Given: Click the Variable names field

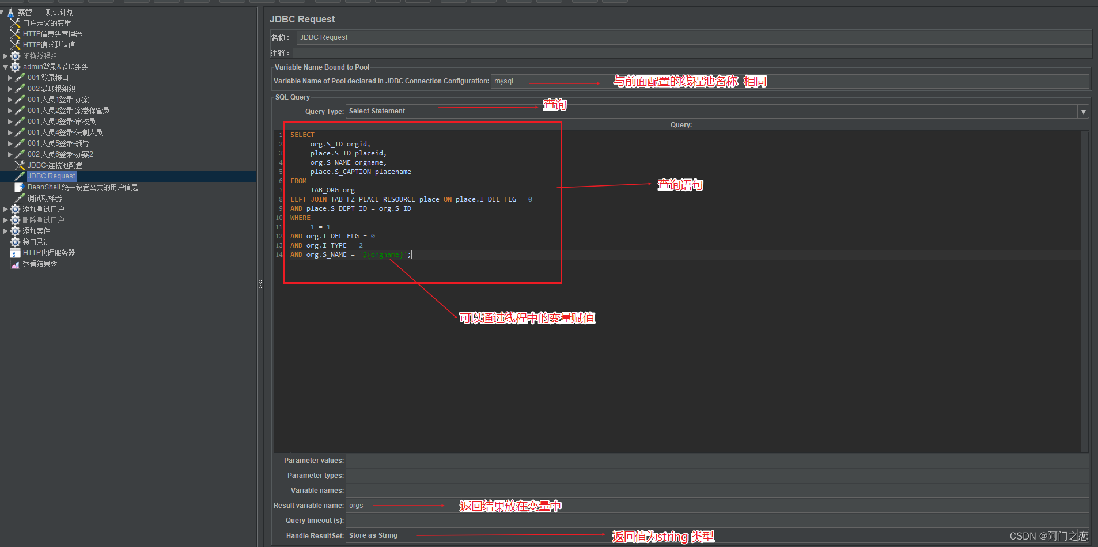Looking at the screenshot, I should [x=717, y=491].
